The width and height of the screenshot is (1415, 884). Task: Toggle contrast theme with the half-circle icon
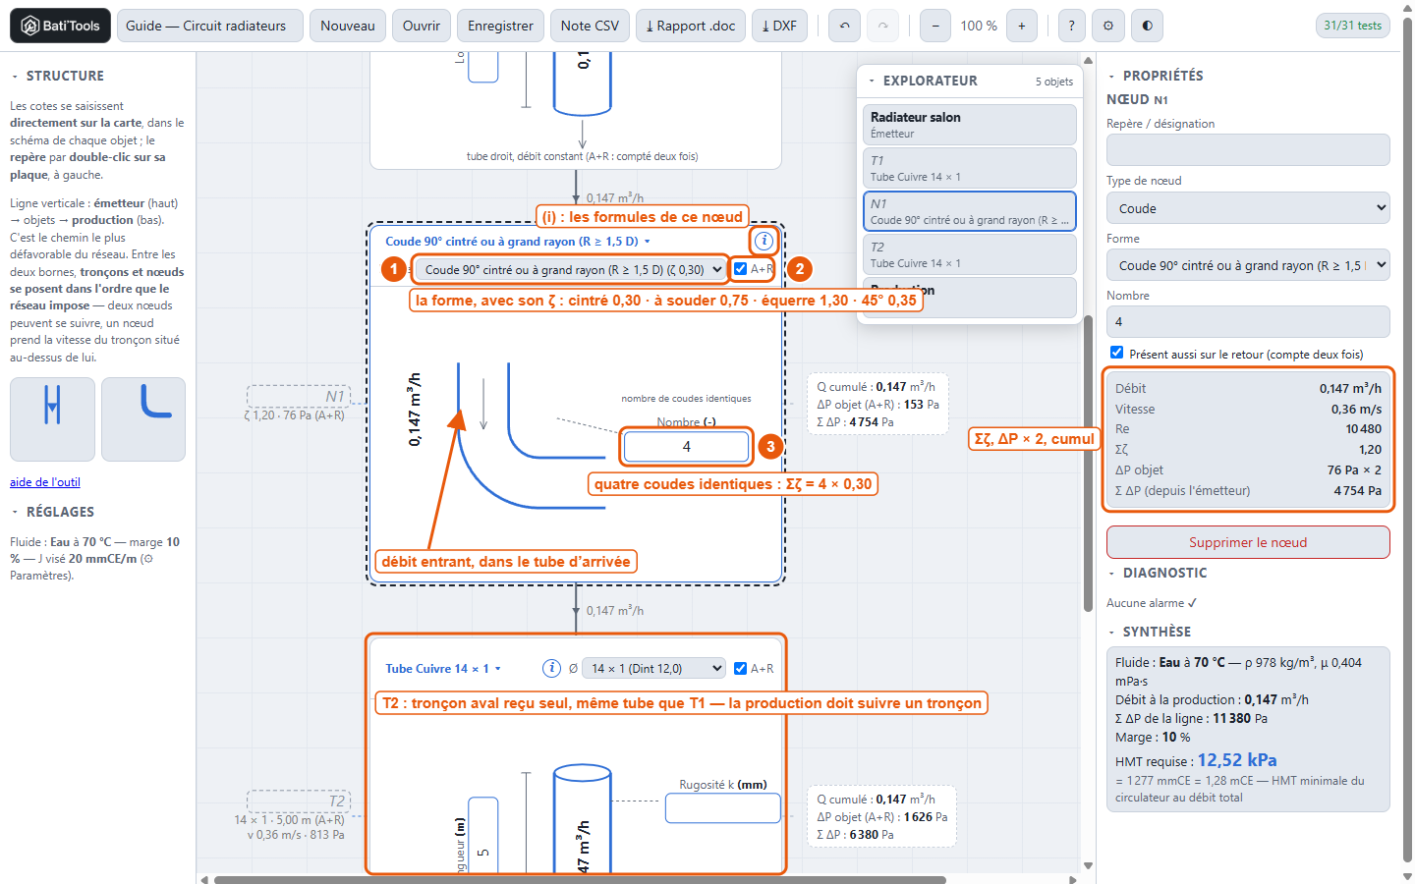[1147, 26]
